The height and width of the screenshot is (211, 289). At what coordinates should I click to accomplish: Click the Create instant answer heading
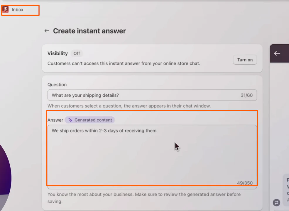pos(89,31)
